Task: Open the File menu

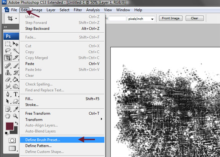Action: 14,10
